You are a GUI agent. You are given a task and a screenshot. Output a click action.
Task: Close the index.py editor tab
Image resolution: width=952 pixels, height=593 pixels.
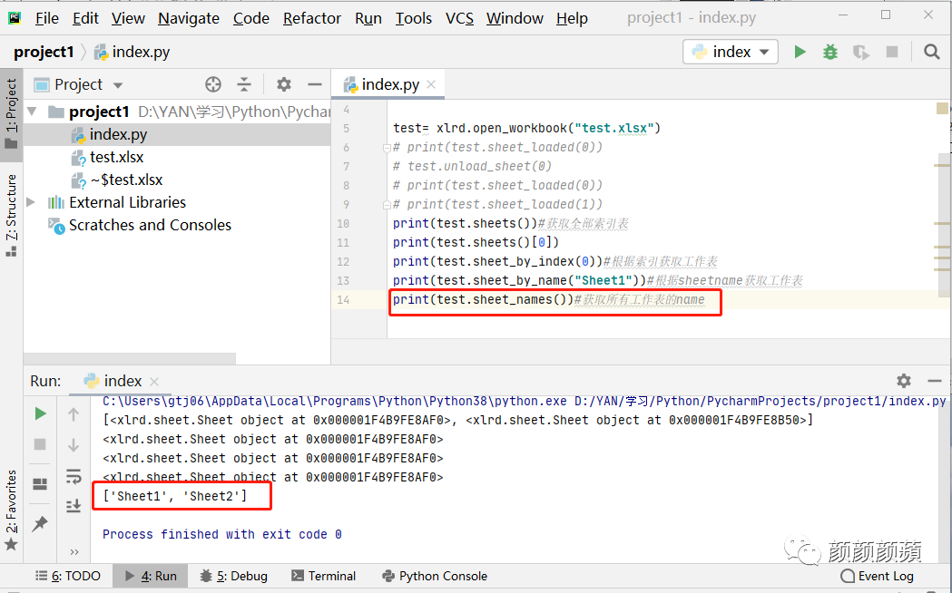(x=431, y=84)
